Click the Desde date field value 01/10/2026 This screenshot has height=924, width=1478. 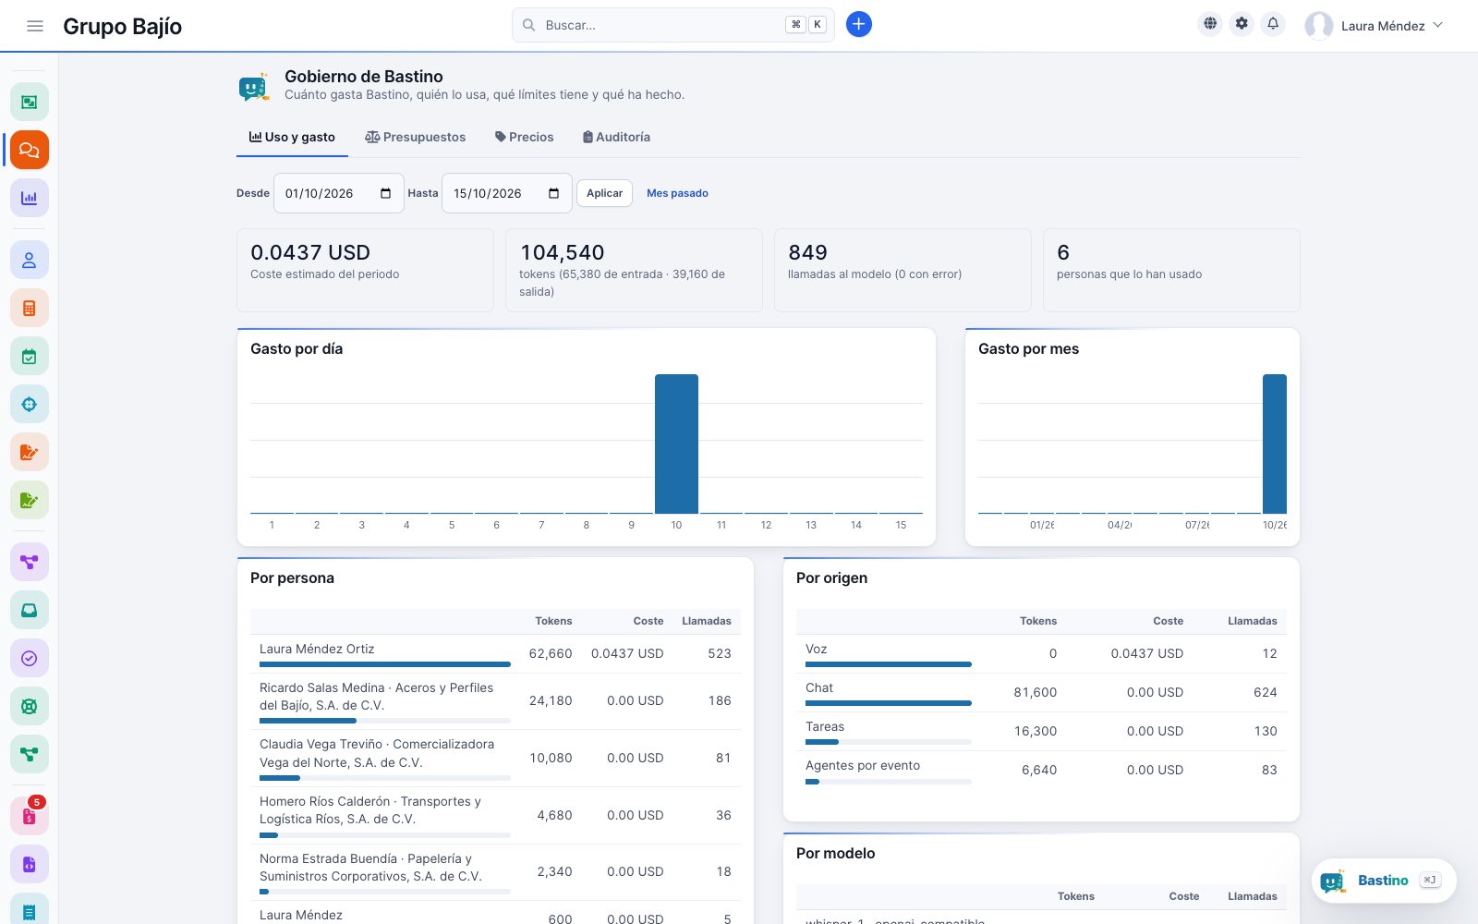[320, 193]
